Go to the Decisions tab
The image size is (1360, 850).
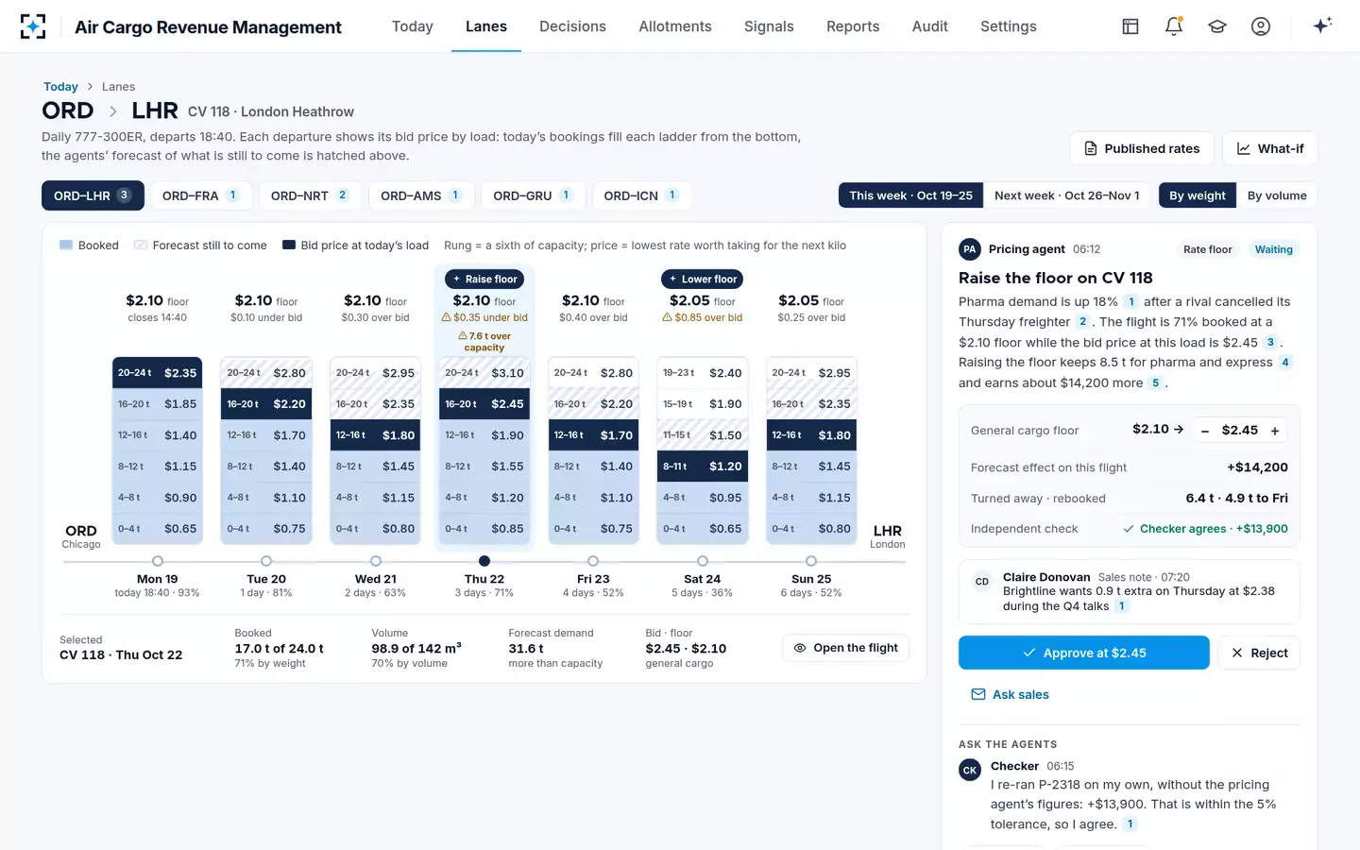(x=572, y=26)
